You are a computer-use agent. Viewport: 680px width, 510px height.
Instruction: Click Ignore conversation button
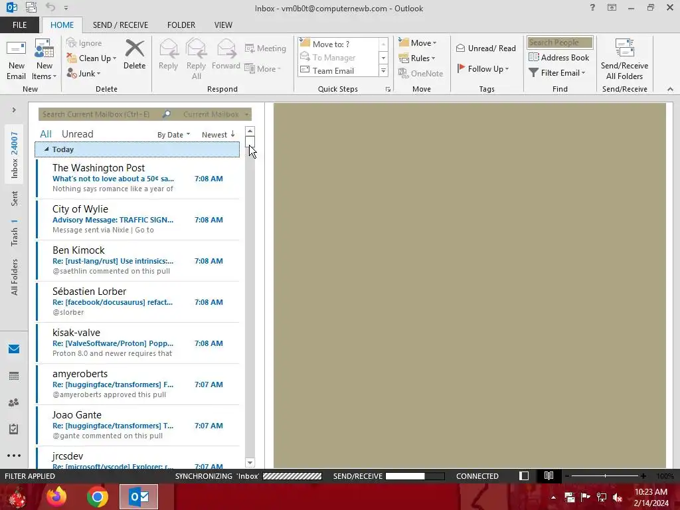pos(84,43)
